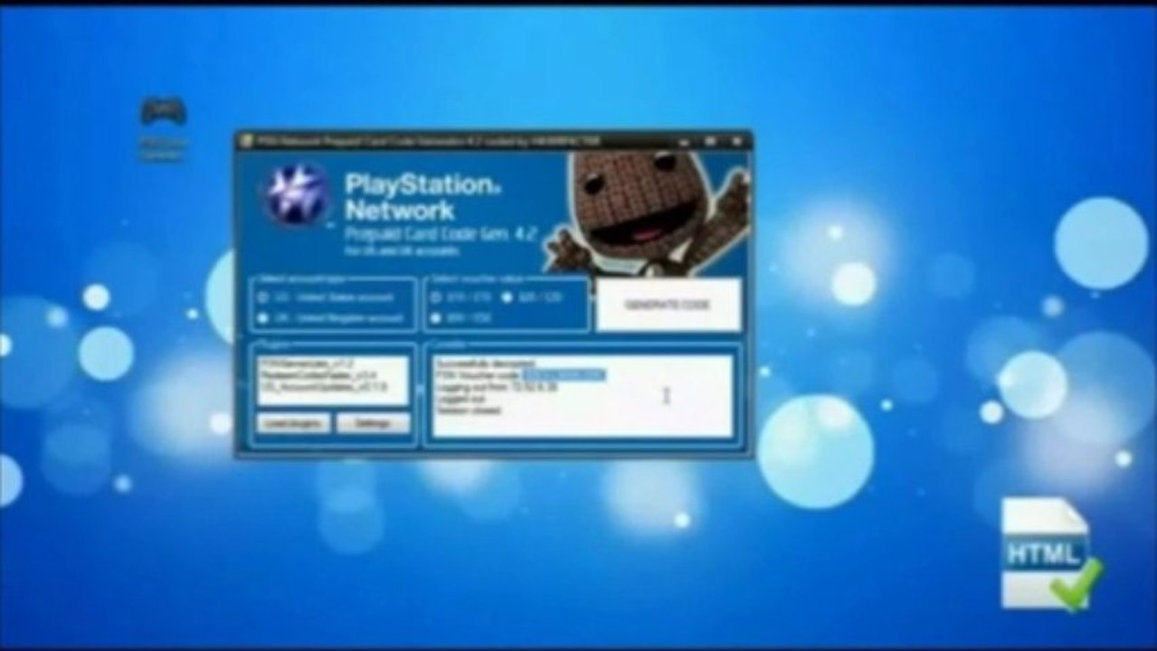
Task: Click the 'Session closed' console line
Action: (467, 410)
